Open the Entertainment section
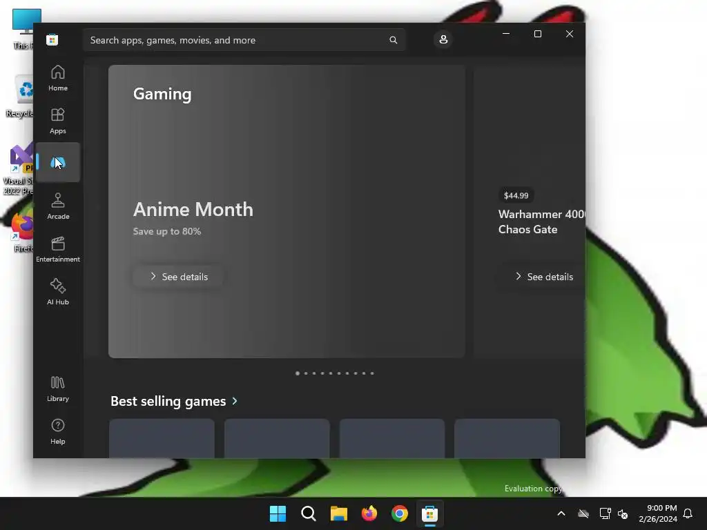 (58, 249)
